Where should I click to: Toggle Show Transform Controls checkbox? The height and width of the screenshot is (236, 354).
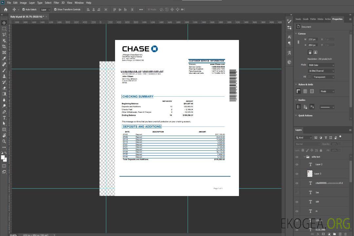55,10
